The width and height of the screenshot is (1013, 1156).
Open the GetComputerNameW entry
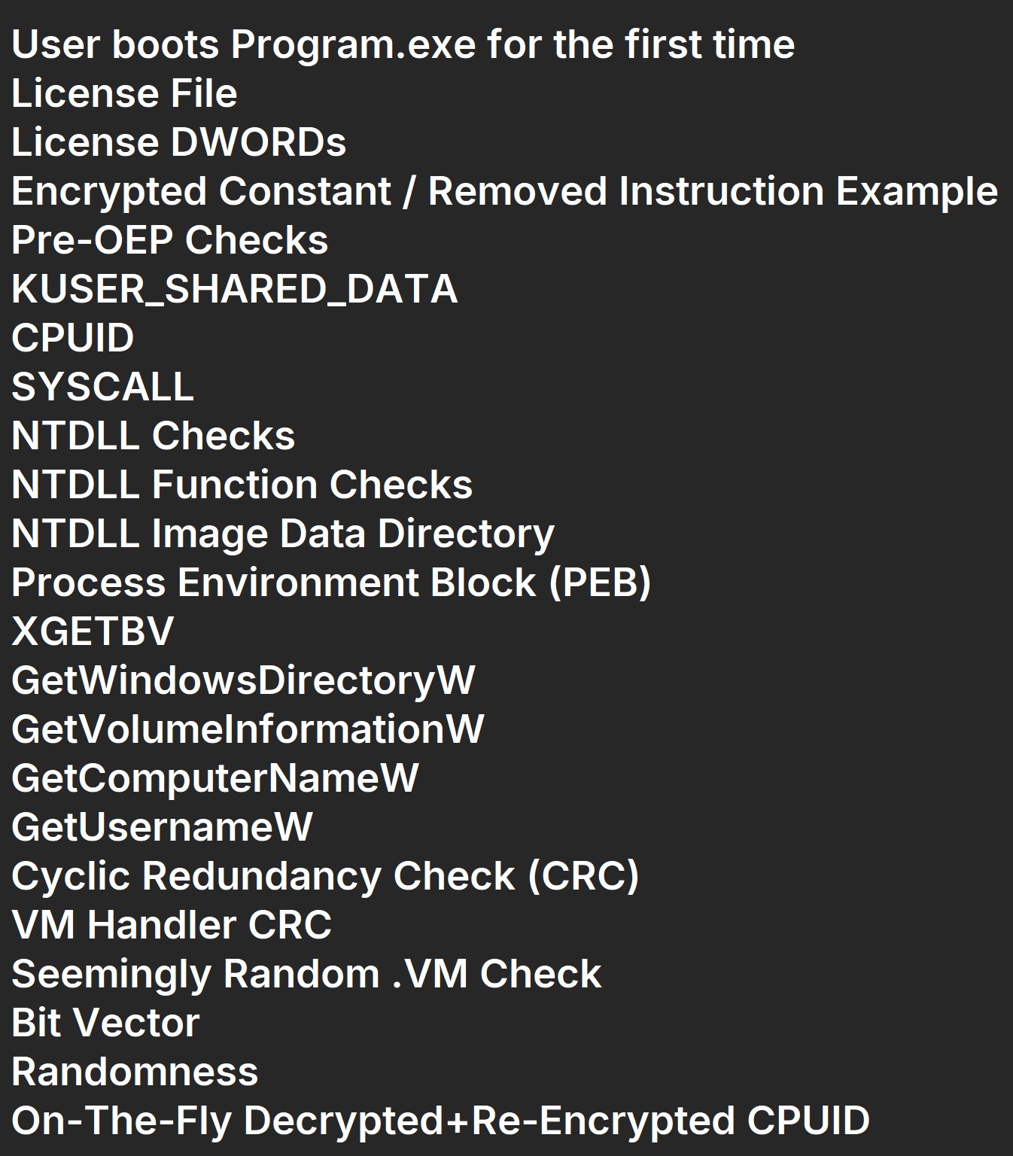tap(215, 778)
